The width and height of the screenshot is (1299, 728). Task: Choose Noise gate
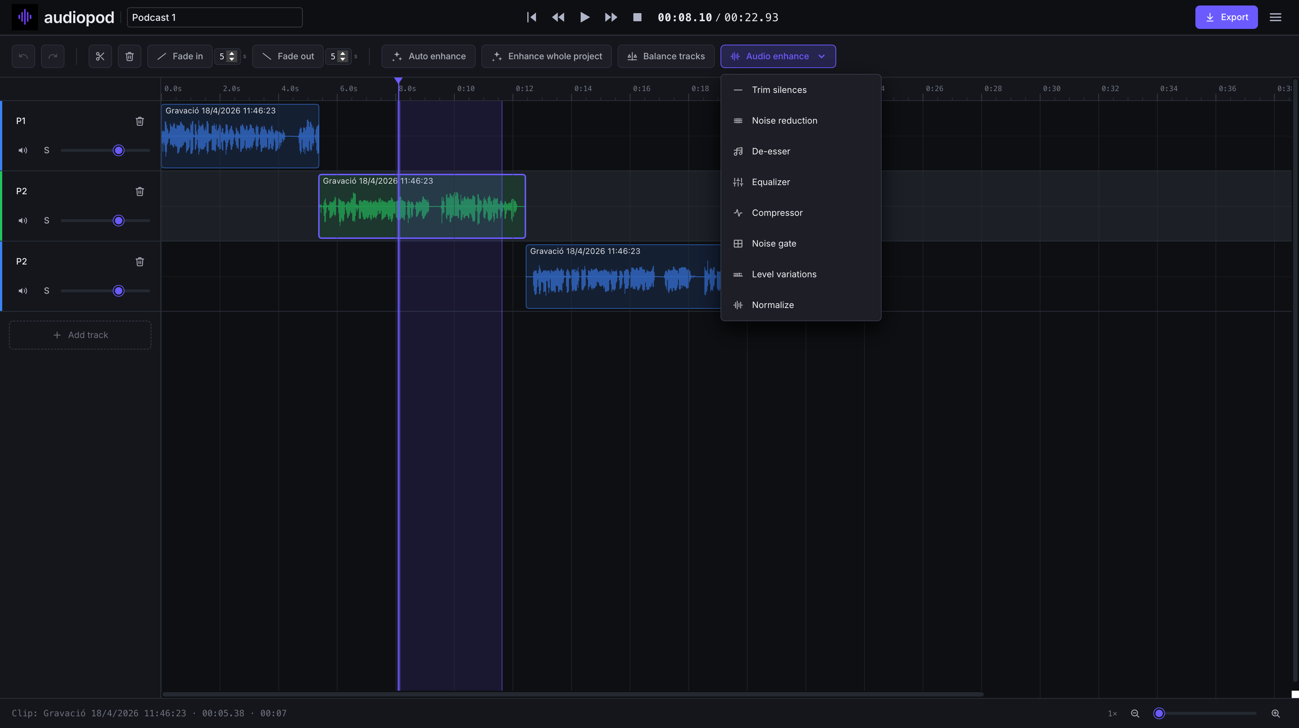coord(801,243)
